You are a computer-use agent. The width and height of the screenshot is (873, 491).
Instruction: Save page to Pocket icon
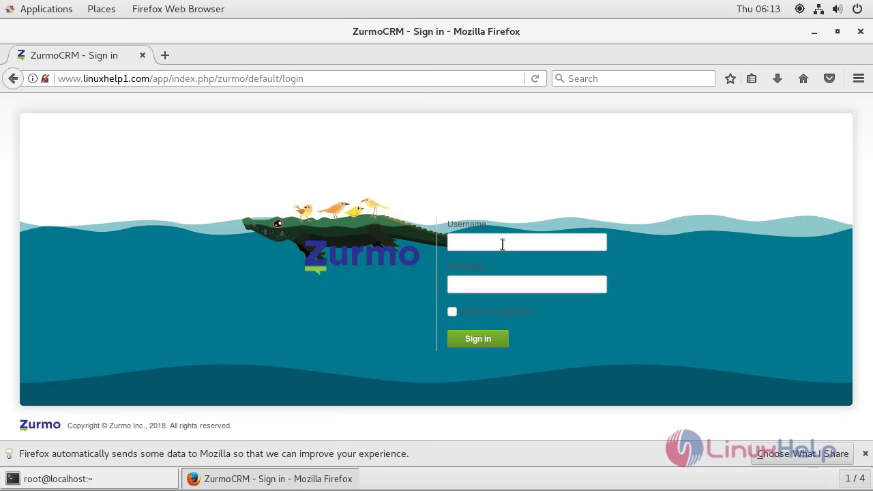coord(829,78)
